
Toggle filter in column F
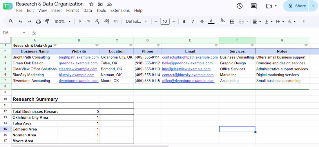pyautogui.click(x=252, y=46)
